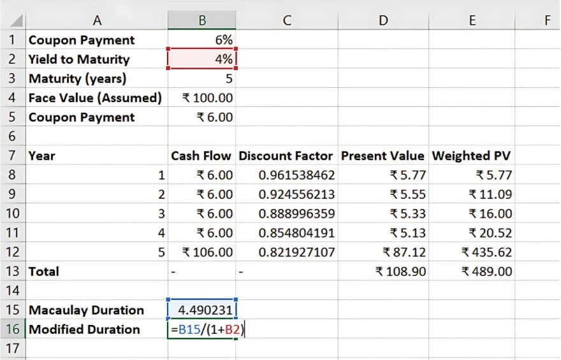The image size is (561, 360).
Task: Select row 13 header number
Action: [x=13, y=271]
